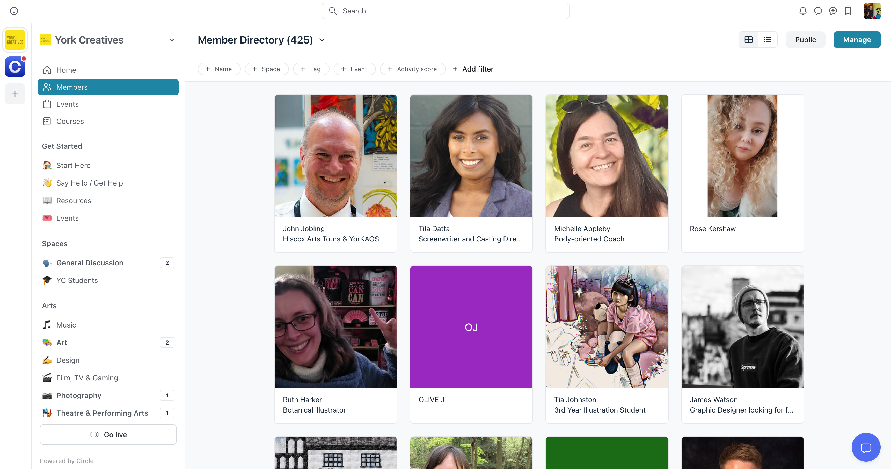Screen dimensions: 891x469
Task: Open Michelle Appleby's profile photo
Action: tap(607, 156)
